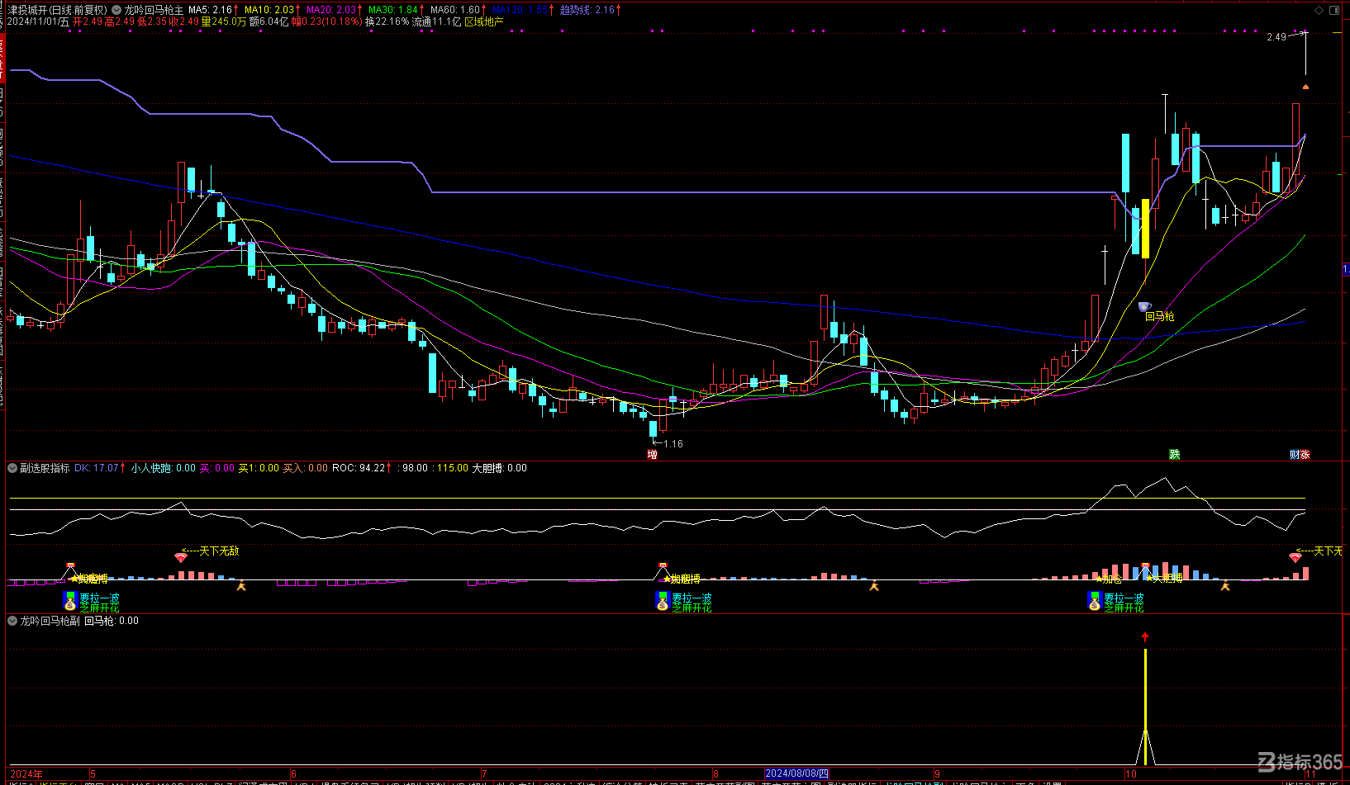Click the middle 要拉一波 money bag icon near month 8
The height and width of the screenshot is (785, 1350).
pos(662,602)
